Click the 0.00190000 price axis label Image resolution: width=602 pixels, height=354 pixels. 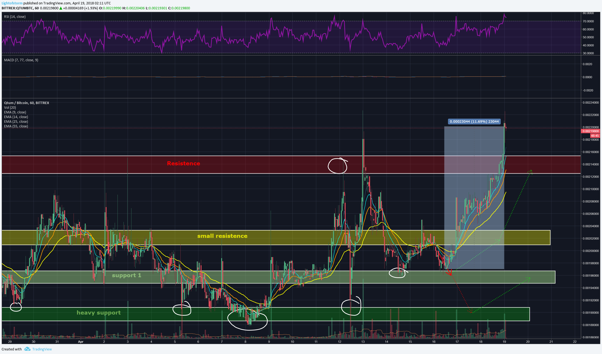click(x=590, y=313)
